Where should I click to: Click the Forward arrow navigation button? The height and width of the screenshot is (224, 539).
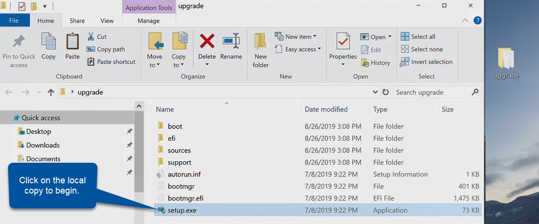pos(26,92)
